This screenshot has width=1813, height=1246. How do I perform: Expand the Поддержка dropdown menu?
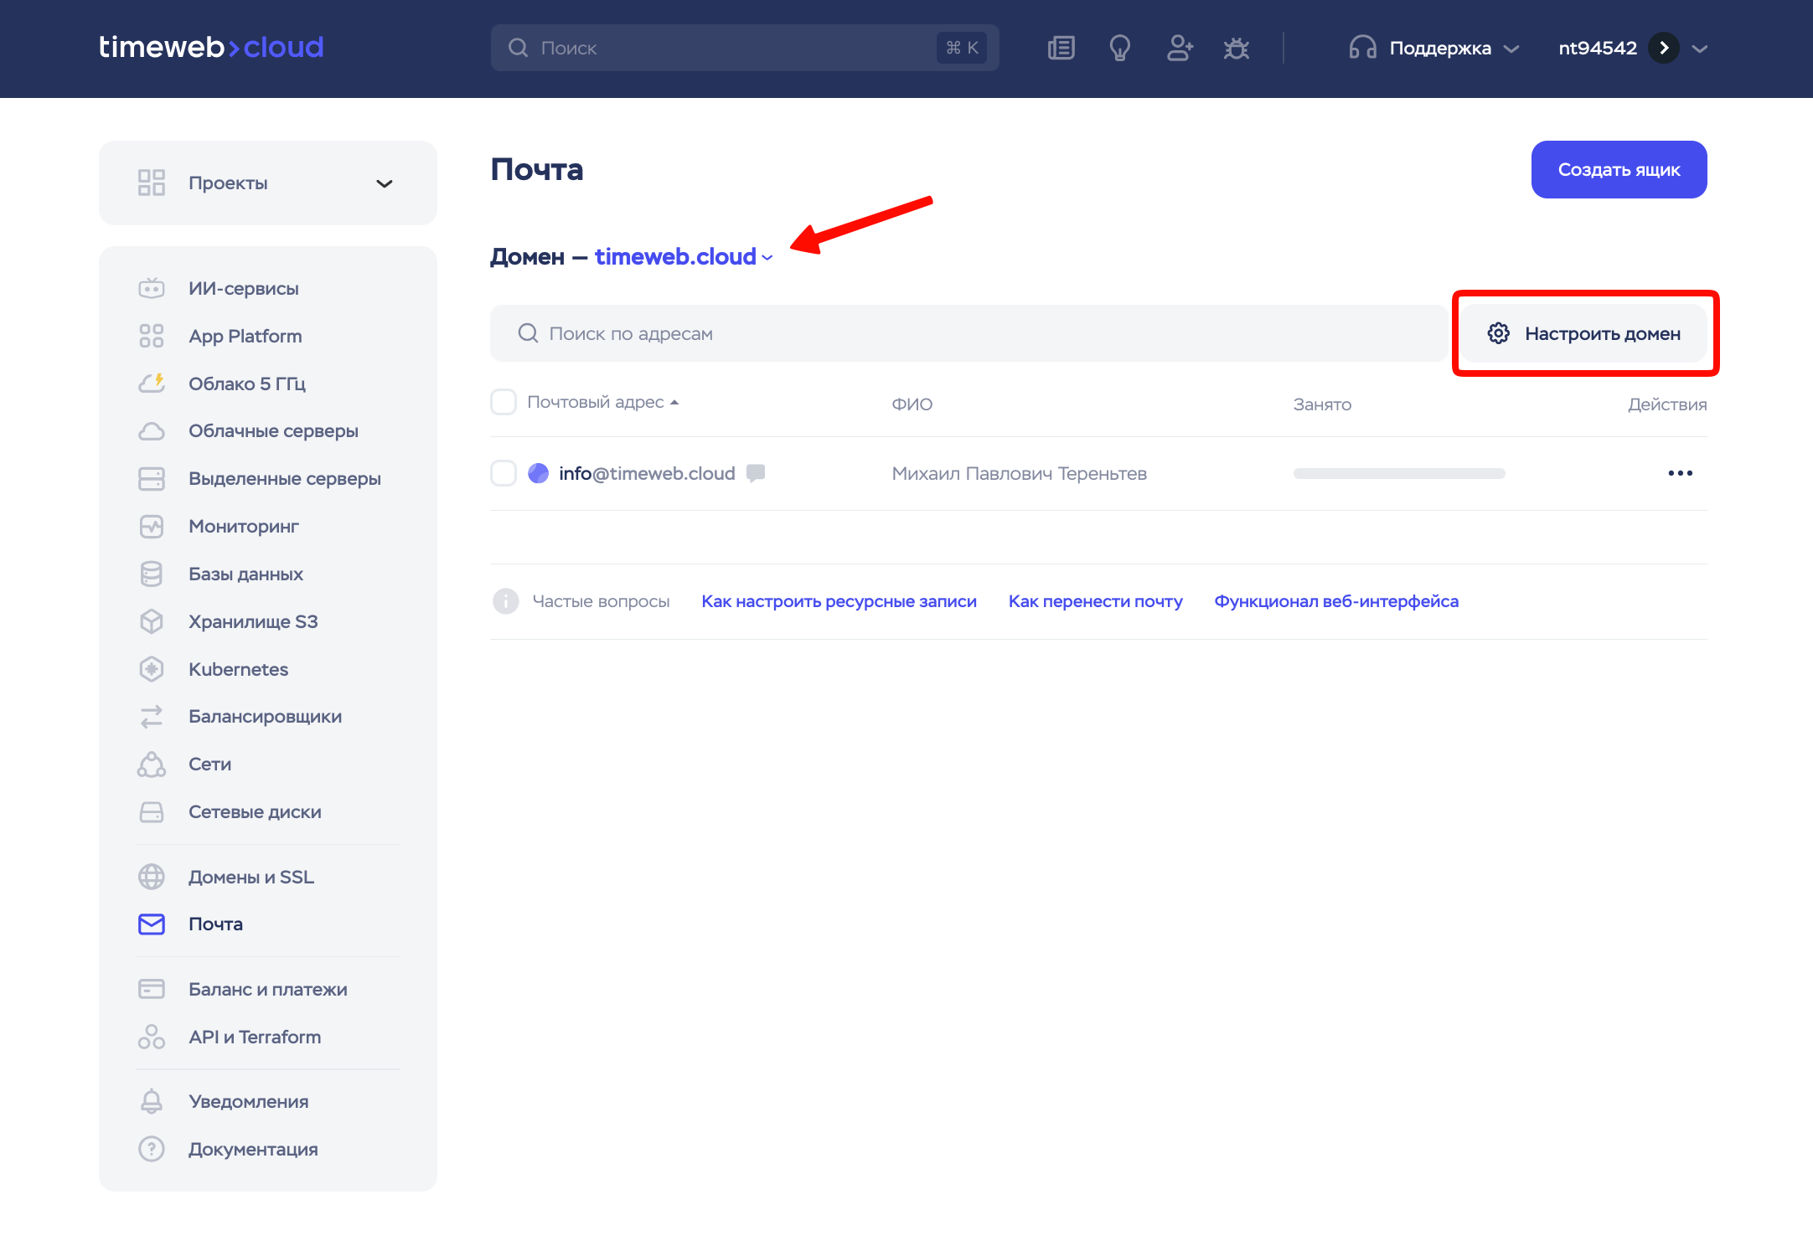(x=1511, y=49)
